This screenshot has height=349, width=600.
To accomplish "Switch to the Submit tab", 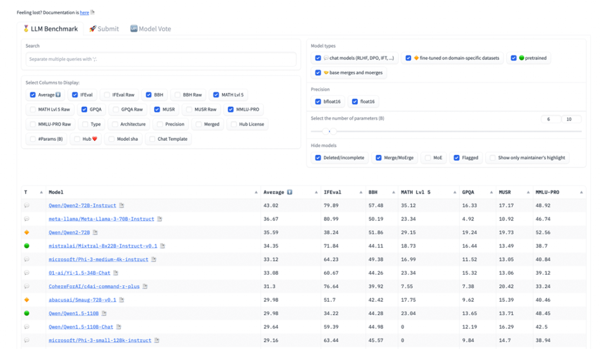I will pos(104,29).
